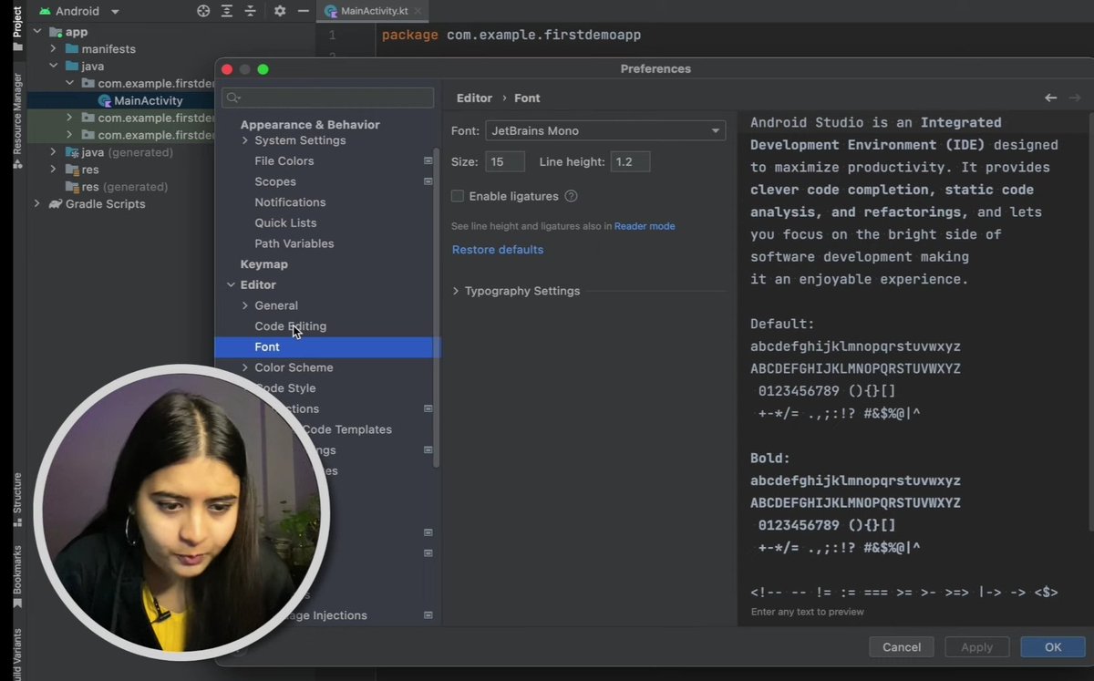The height and width of the screenshot is (681, 1094).
Task: Open the Reader mode link
Action: pyautogui.click(x=645, y=226)
